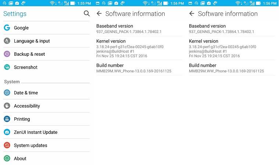The height and width of the screenshot is (165, 279).
Task: Tap the search magnifier icon in Settings
Action: pos(87,14)
